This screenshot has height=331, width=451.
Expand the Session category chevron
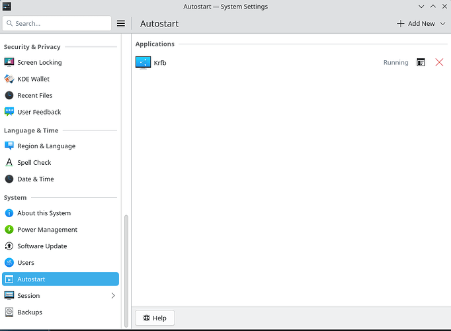click(113, 296)
